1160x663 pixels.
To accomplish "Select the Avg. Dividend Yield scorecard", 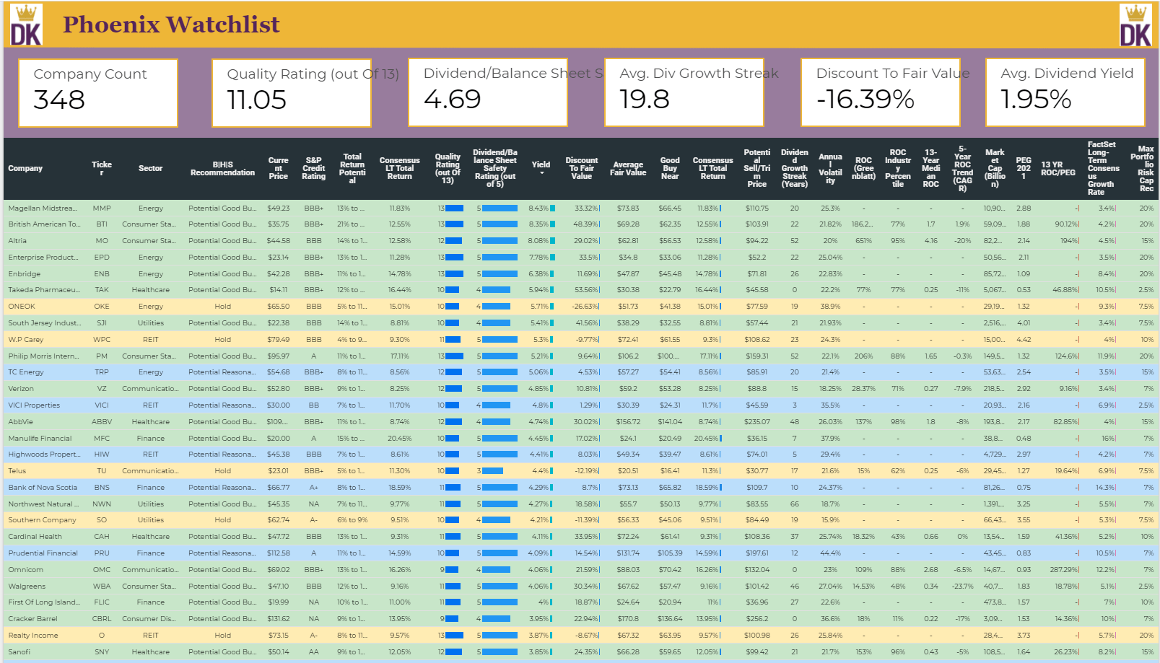I will (1065, 92).
